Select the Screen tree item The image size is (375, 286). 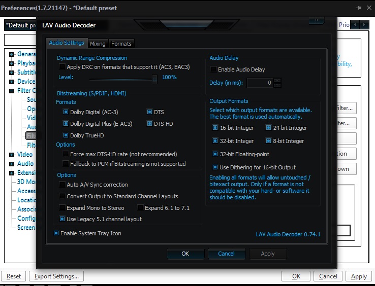26,227
